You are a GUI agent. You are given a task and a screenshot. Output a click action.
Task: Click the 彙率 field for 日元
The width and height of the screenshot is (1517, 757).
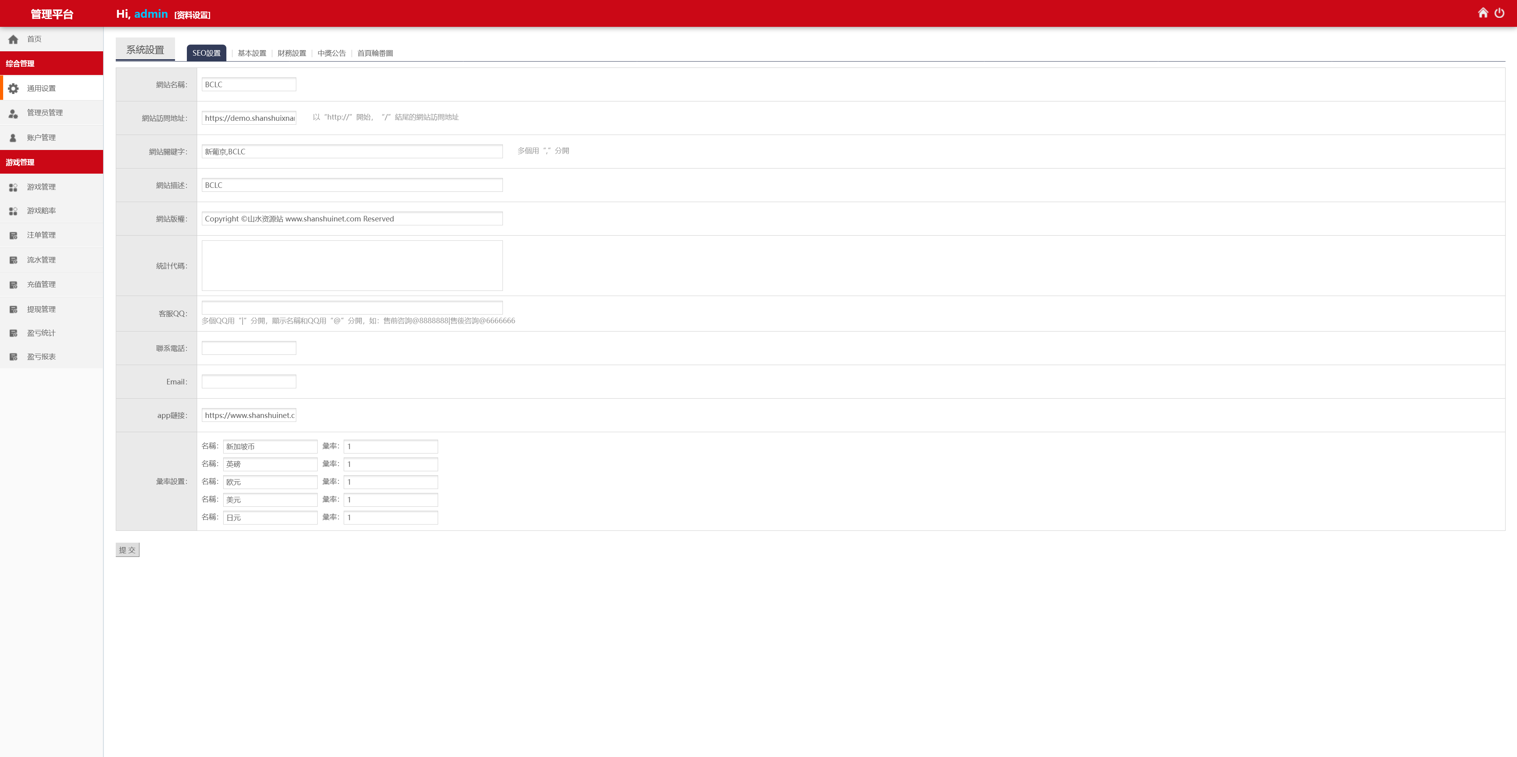click(x=390, y=517)
